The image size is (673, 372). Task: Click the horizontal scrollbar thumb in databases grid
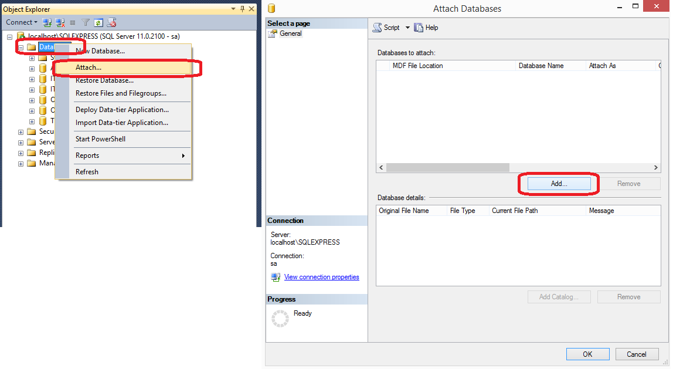448,168
